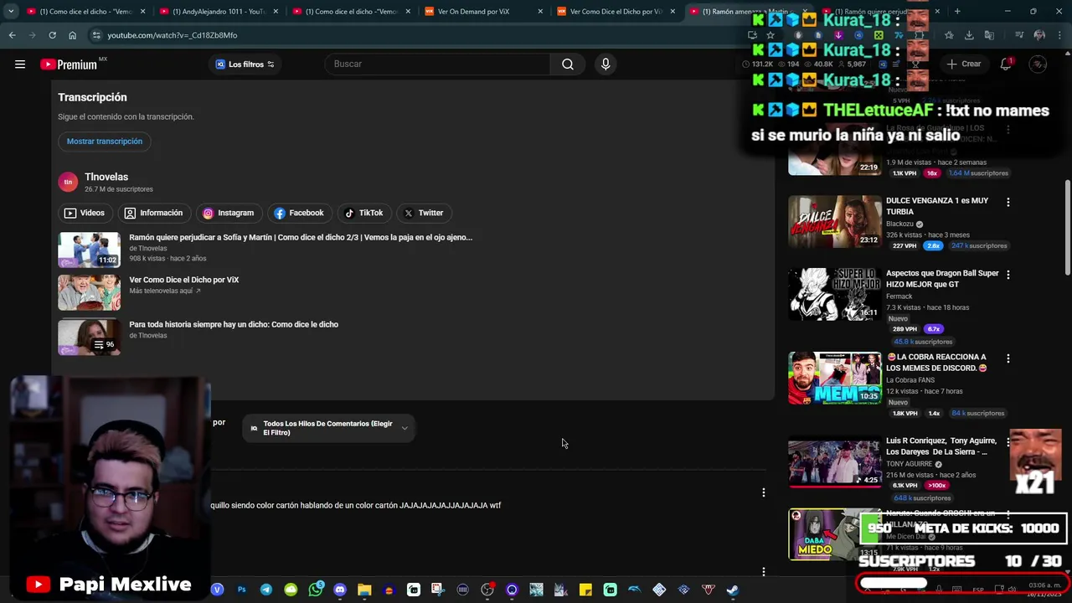
Task: Click the address bar URL
Action: (172, 35)
